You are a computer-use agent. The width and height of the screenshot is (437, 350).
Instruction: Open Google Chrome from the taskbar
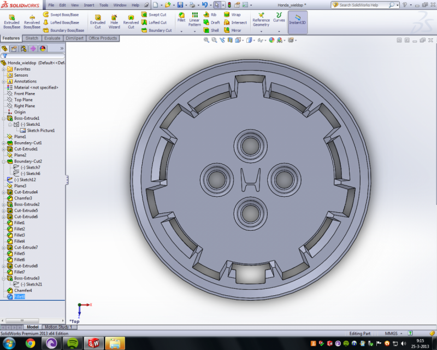click(31, 343)
